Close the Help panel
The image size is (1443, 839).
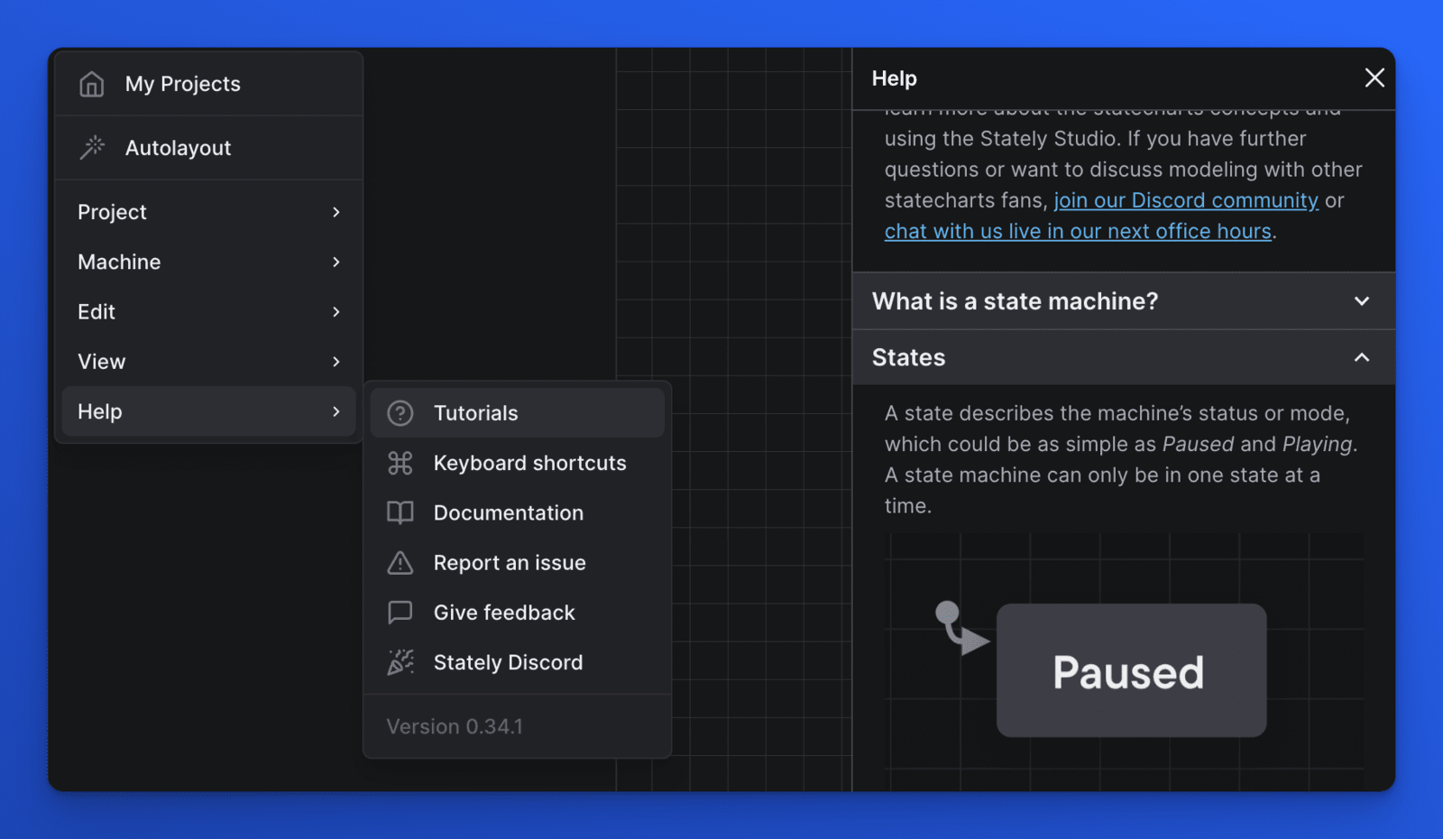[1374, 78]
